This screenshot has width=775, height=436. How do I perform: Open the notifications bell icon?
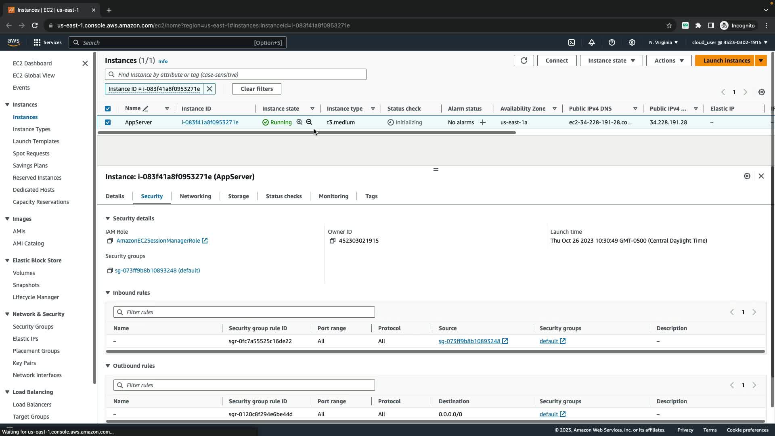(x=592, y=42)
